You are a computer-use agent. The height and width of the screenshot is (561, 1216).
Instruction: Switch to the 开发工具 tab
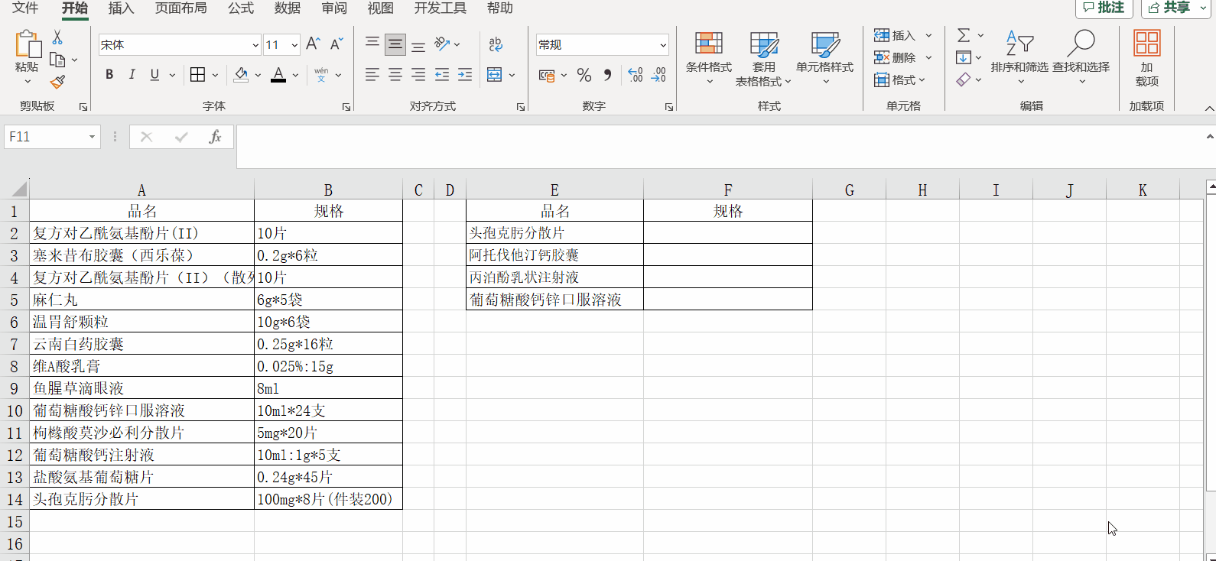click(440, 8)
